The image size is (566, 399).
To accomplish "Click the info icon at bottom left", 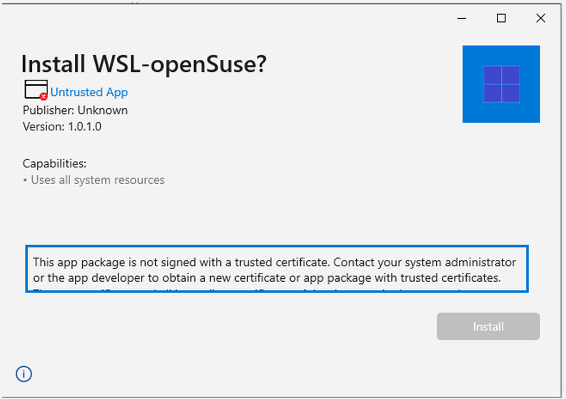I will click(x=24, y=374).
